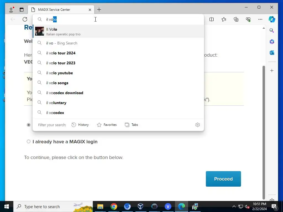Launch the Copilot sidebar icon
The height and width of the screenshot is (212, 283).
pyautogui.click(x=272, y=19)
